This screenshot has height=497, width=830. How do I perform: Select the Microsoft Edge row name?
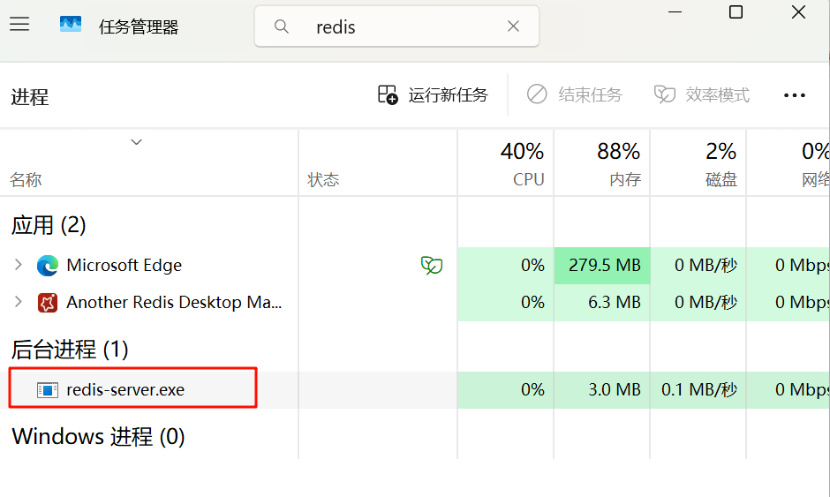124,265
